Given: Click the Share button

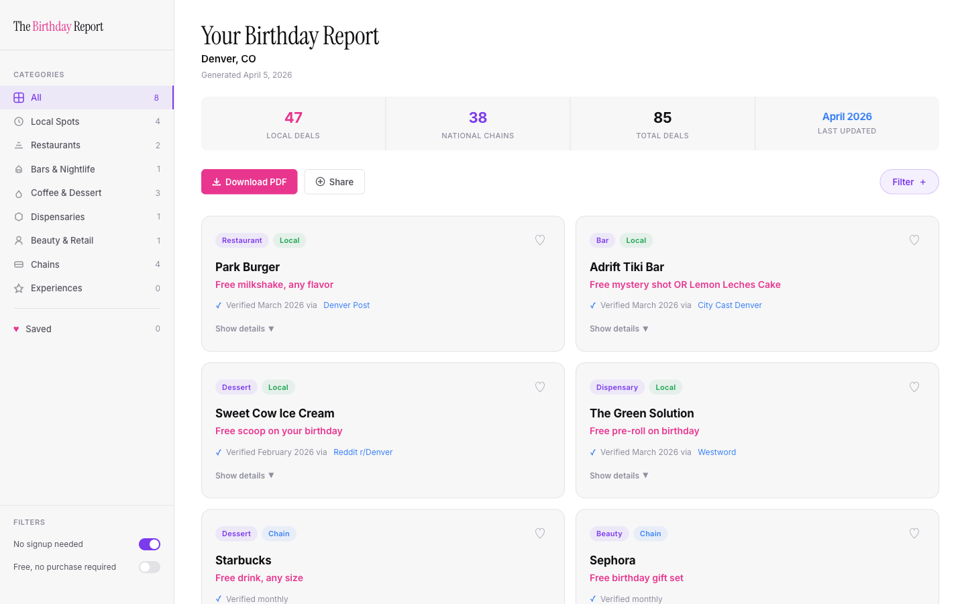Looking at the screenshot, I should [335, 182].
